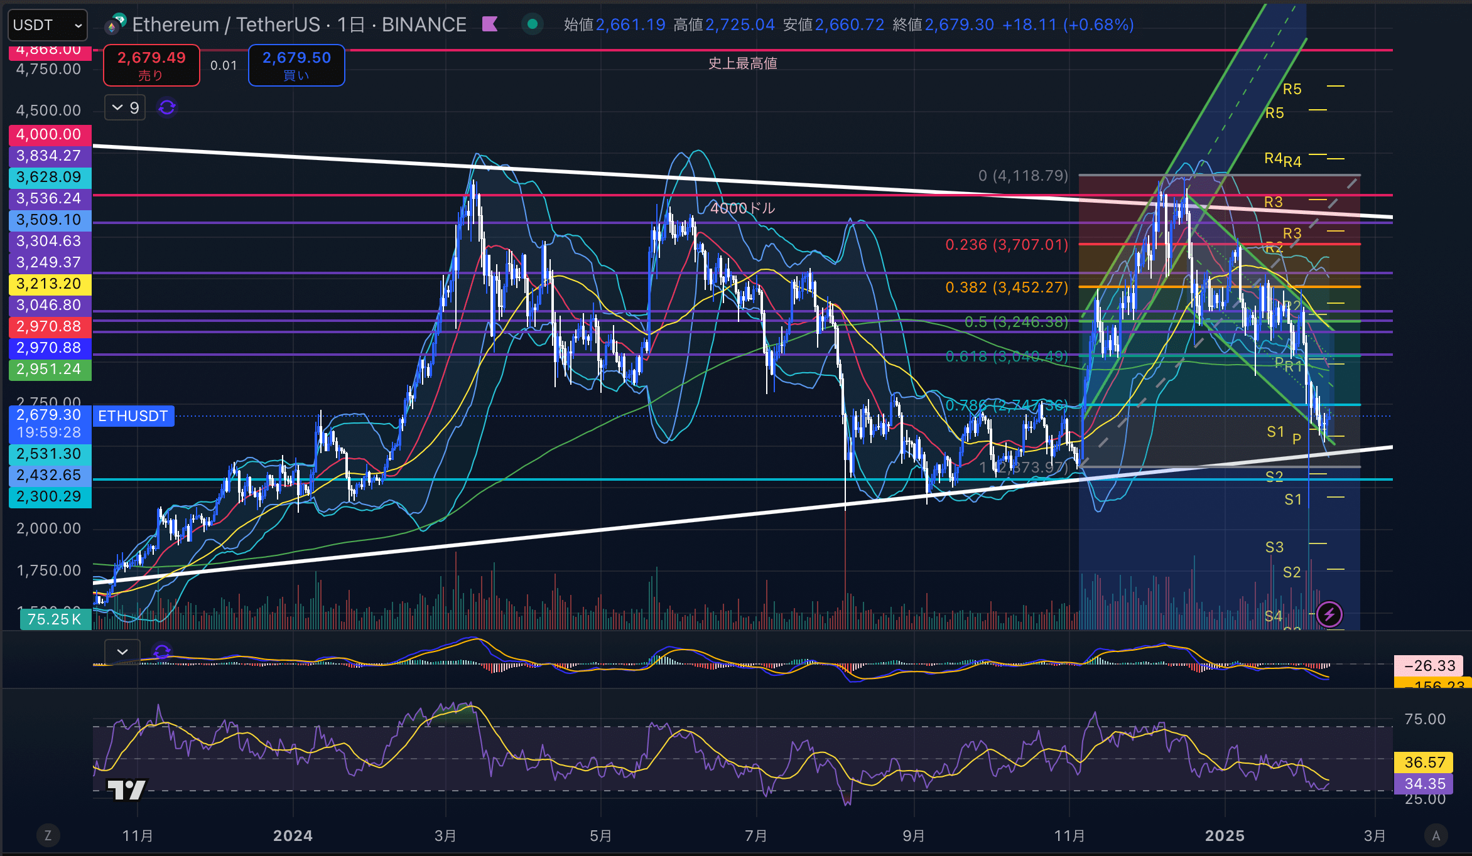Screen dimensions: 1472x856
Task: Click the 史上最高値 all-time-high line label
Action: coord(743,63)
